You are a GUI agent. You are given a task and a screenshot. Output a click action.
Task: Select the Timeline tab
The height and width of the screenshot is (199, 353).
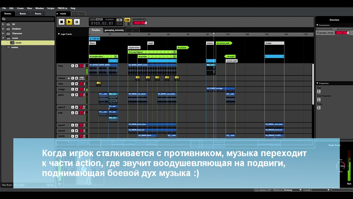coord(96,30)
